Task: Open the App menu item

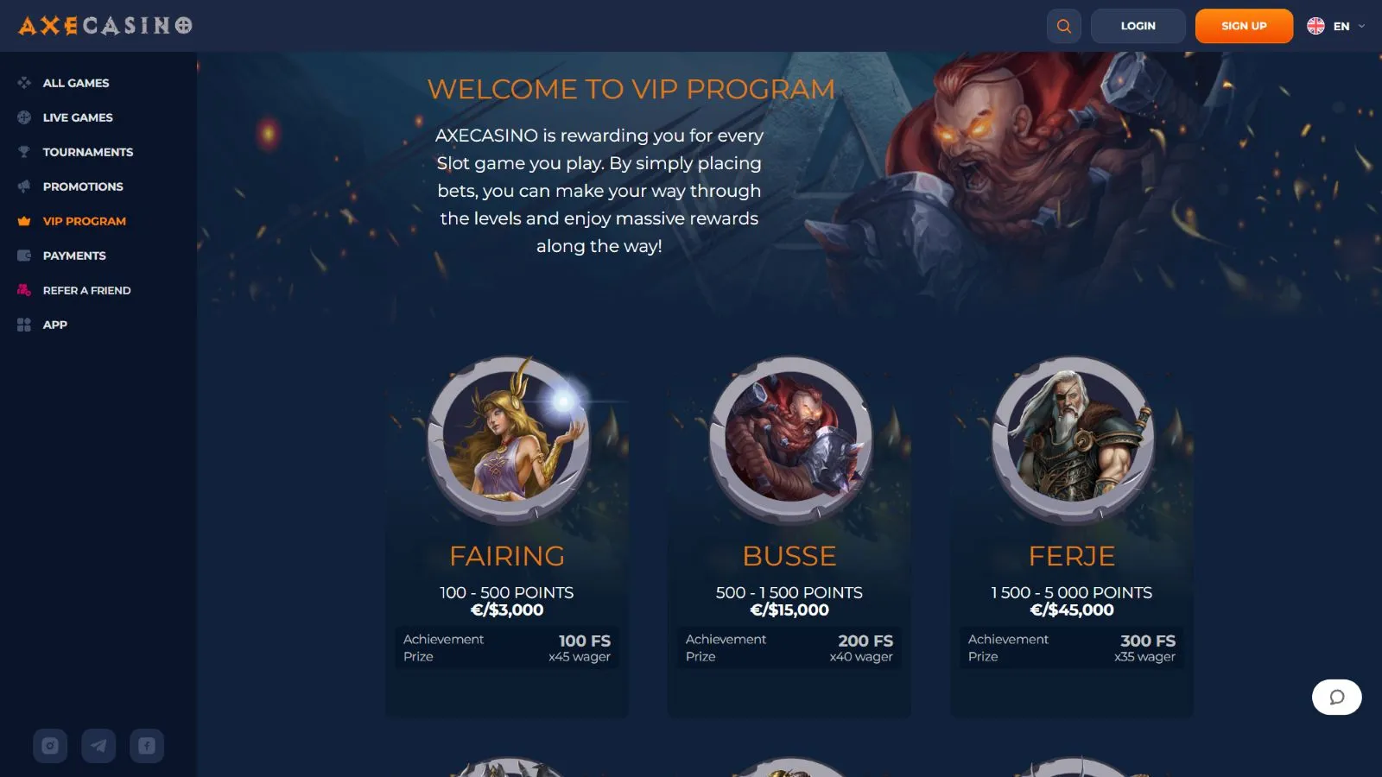Action: 54,325
